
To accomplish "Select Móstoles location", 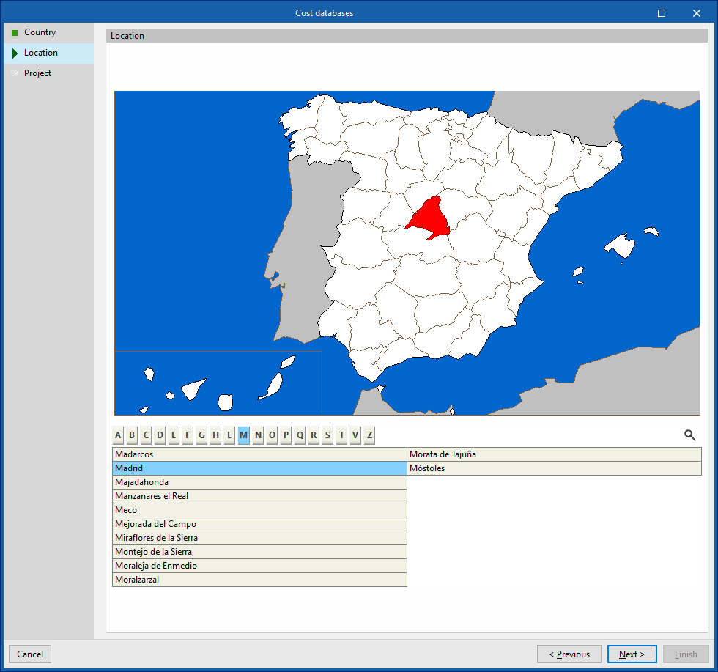I will pos(554,468).
